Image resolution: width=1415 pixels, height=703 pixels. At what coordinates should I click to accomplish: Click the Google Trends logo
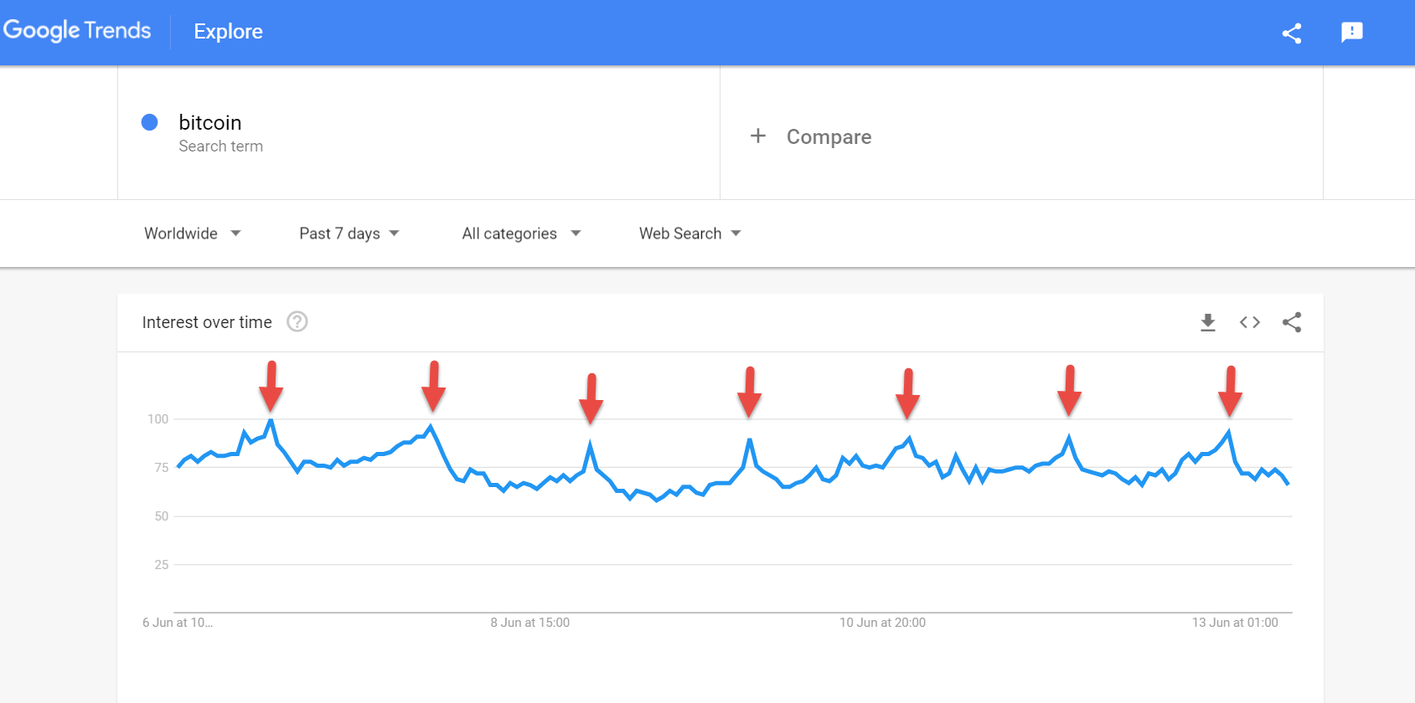click(x=77, y=30)
